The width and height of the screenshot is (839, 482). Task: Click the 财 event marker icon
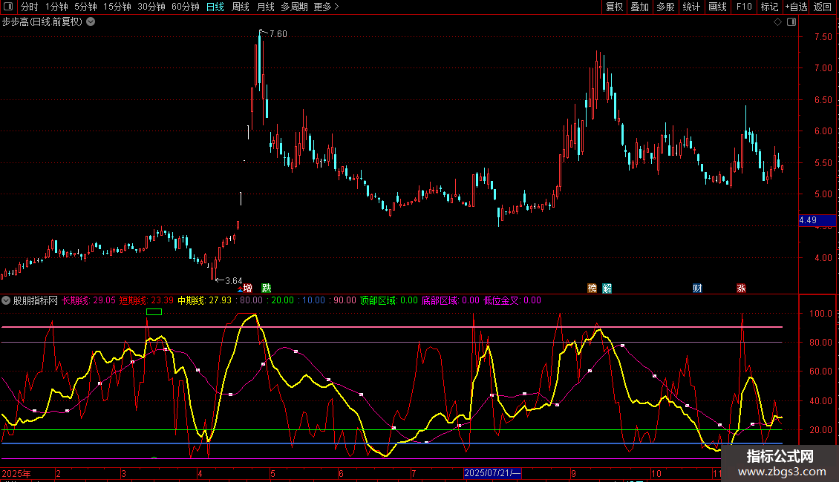(x=697, y=288)
